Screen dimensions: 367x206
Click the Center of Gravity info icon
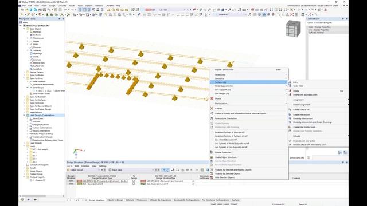(212, 113)
